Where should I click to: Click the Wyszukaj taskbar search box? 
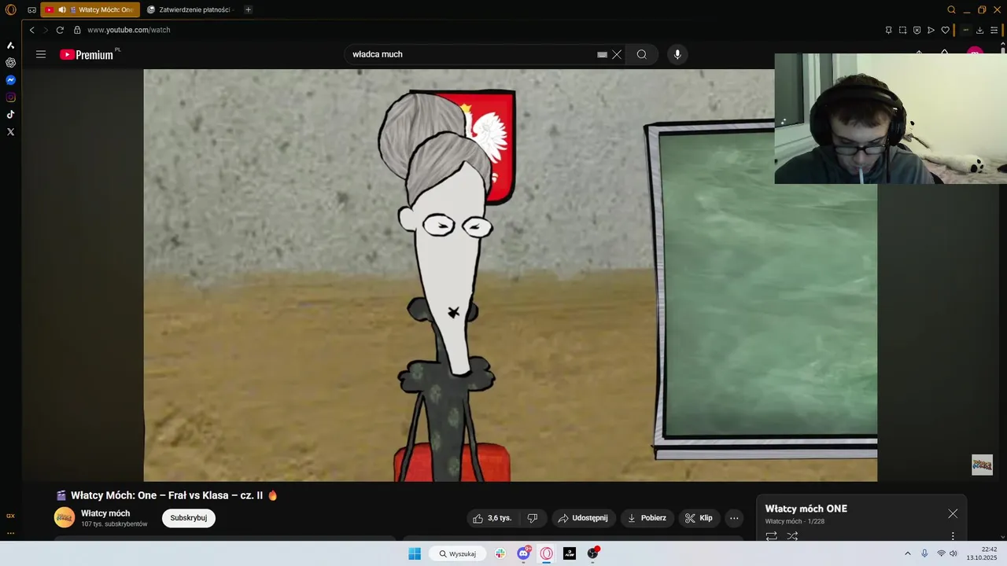458,553
